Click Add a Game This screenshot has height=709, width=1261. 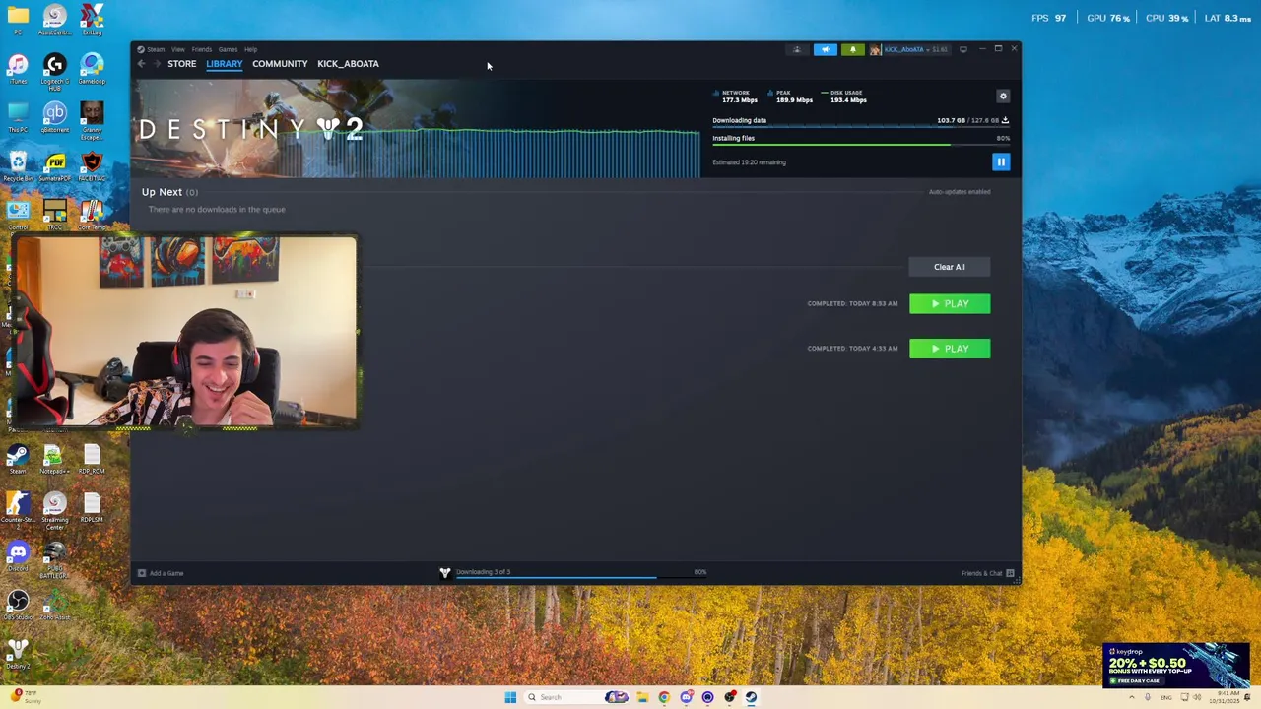tap(161, 573)
